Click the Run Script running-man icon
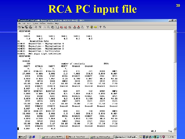The height and width of the screenshot is (139, 185). click(82, 27)
